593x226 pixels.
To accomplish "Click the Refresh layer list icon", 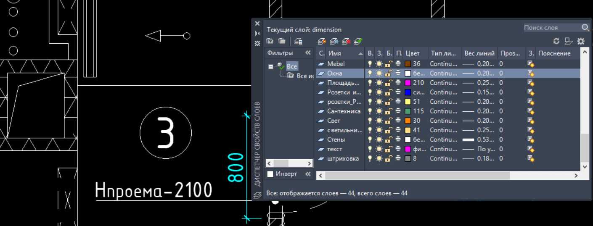I will (x=556, y=41).
